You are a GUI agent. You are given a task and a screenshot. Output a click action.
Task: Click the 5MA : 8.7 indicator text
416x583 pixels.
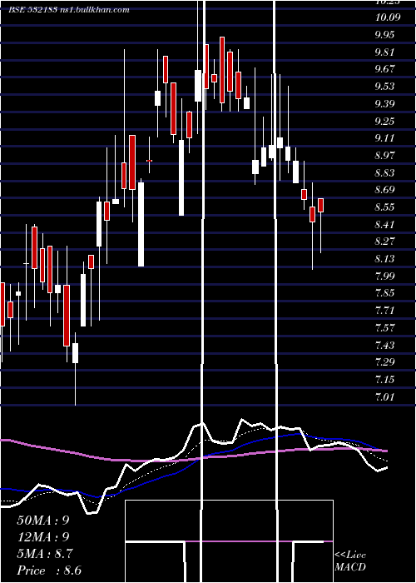click(x=45, y=554)
